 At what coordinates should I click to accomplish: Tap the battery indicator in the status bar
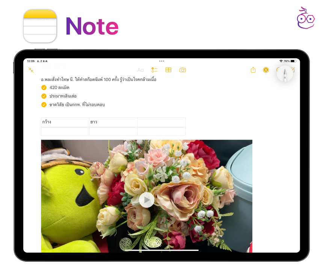293,61
